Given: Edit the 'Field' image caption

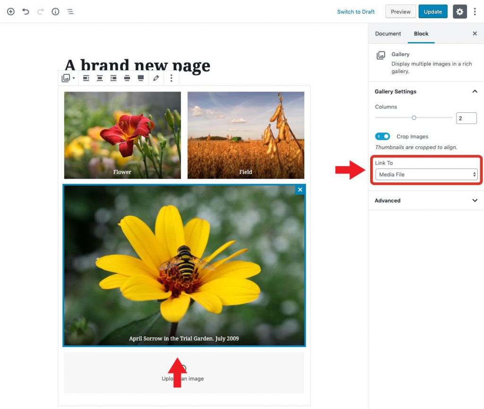Looking at the screenshot, I should coord(246,172).
